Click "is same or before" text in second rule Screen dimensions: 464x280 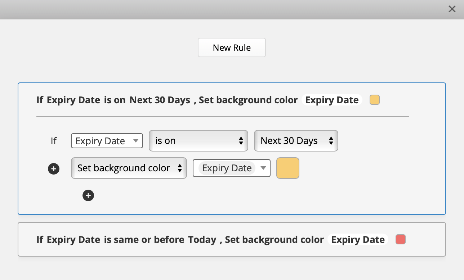(x=144, y=240)
